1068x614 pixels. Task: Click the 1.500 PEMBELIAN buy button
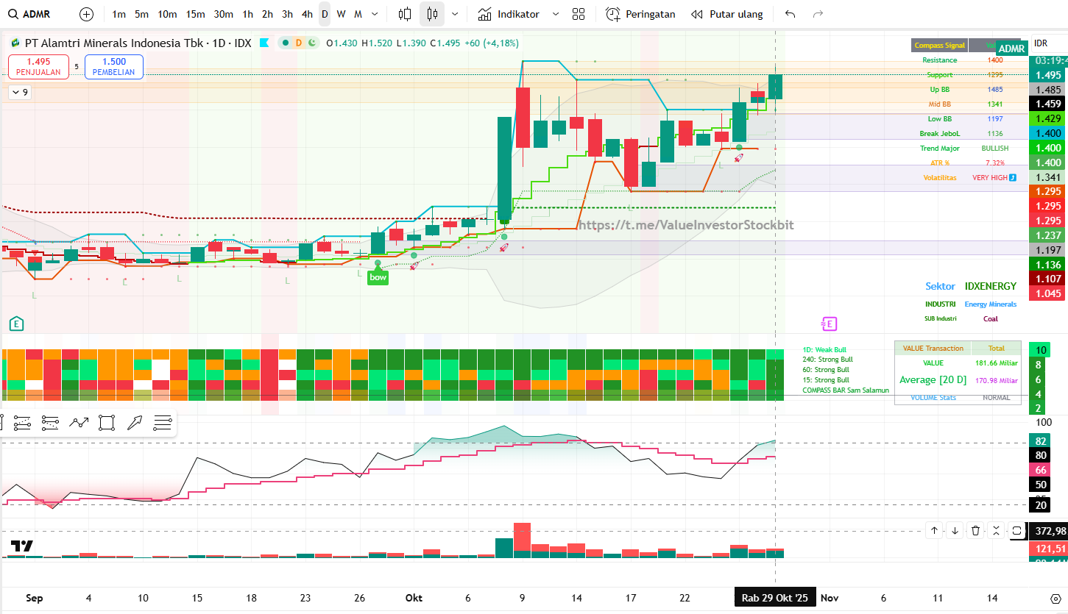(x=114, y=67)
